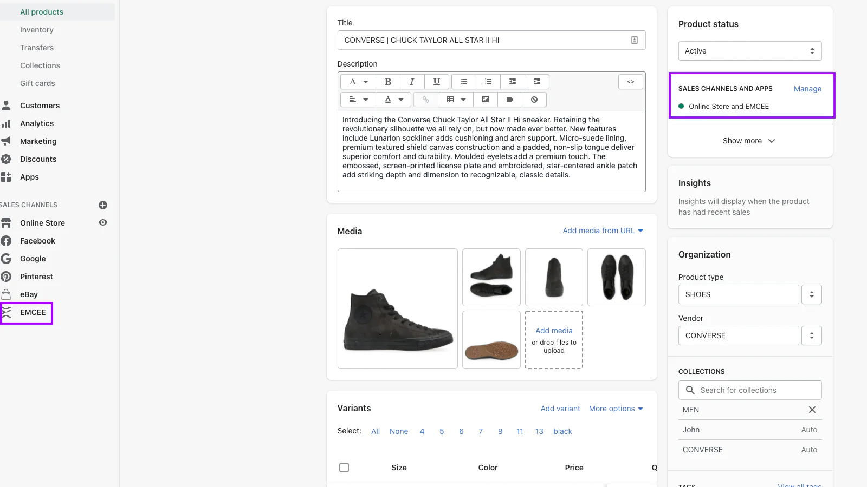
Task: Select variants of size 13
Action: click(539, 431)
